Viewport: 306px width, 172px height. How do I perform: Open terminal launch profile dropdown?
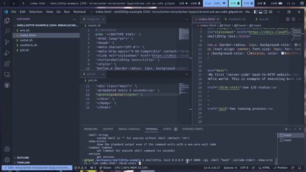click(x=290, y=129)
